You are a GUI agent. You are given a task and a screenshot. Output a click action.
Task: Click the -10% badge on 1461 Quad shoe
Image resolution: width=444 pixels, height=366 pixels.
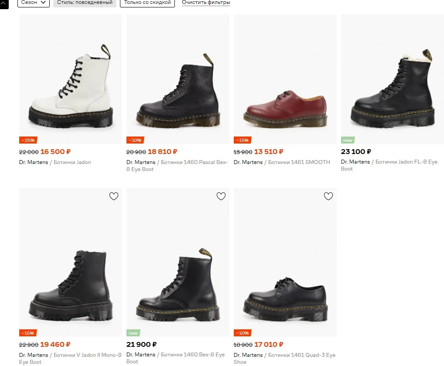tap(242, 333)
